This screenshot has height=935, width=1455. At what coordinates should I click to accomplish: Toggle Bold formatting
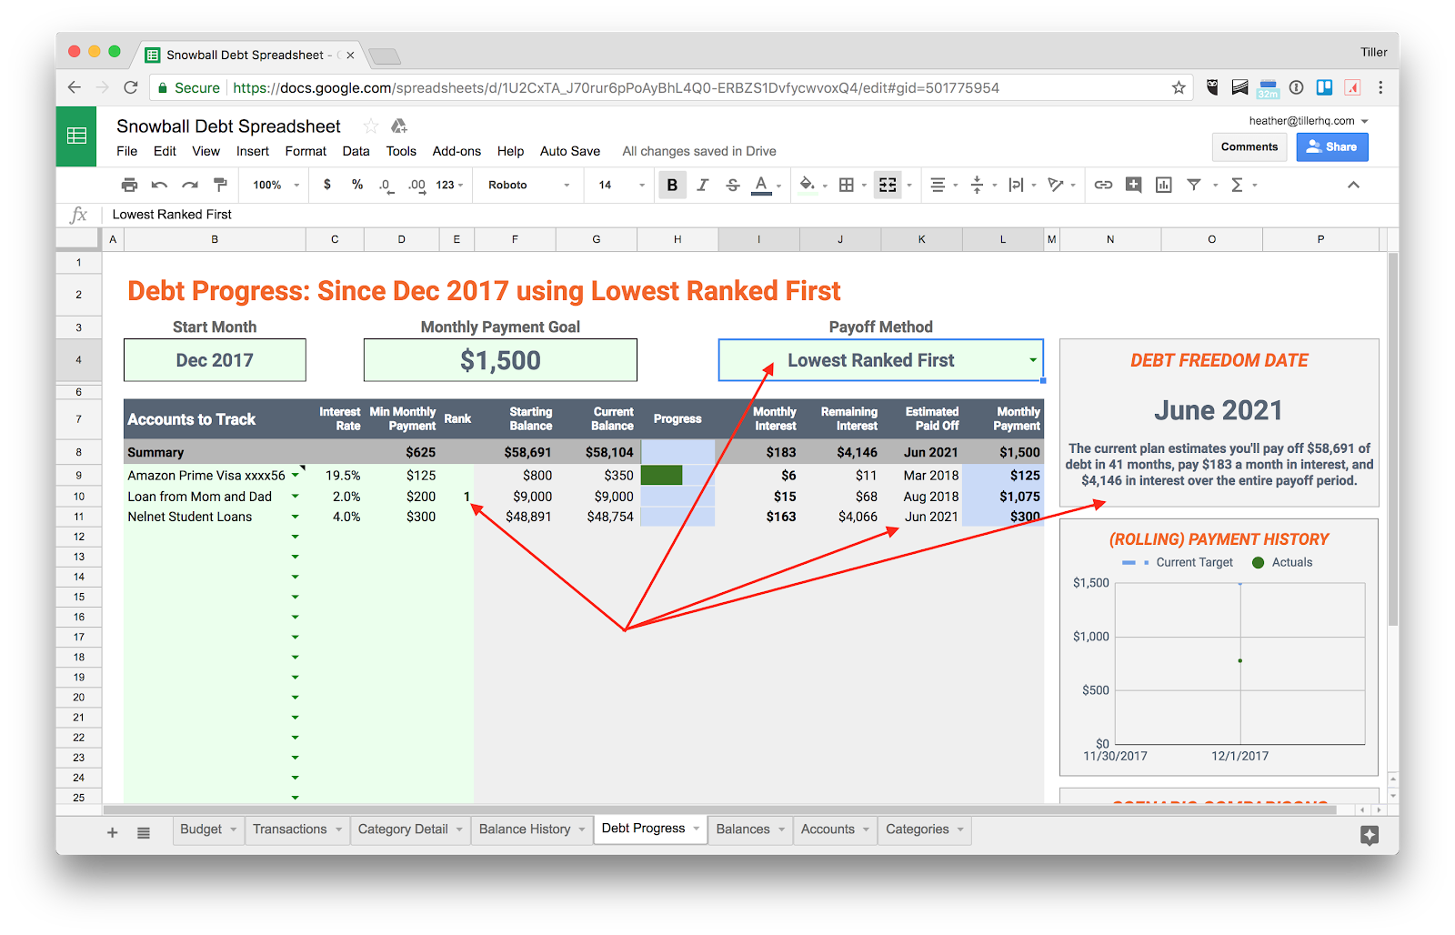(x=672, y=185)
